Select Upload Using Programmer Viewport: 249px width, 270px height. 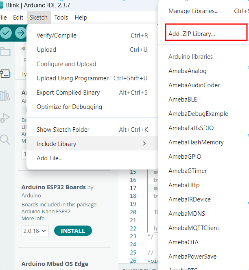pos(92,78)
